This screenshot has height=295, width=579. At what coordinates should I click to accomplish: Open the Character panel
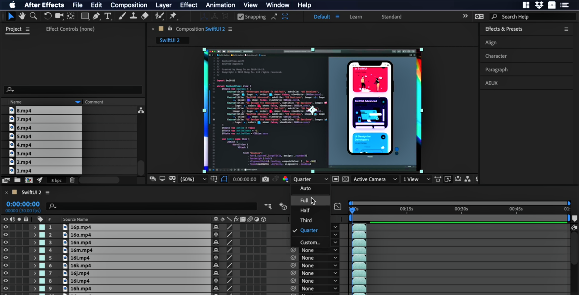[496, 56]
